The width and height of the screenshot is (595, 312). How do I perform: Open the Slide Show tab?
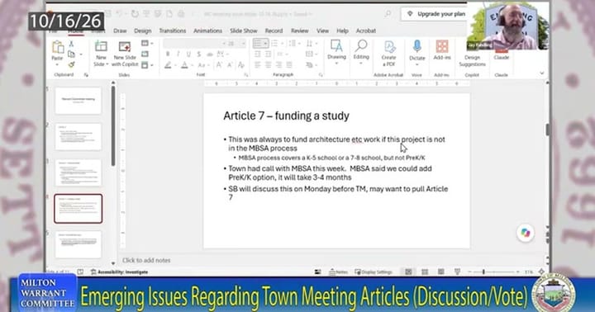point(244,31)
